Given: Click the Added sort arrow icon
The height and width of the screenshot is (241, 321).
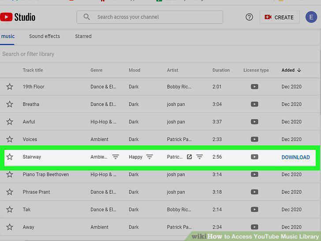Looking at the screenshot, I should (x=299, y=70).
